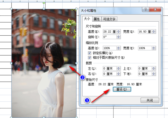Click the crop 左(L) input field
Screen dimensions: 168x118
109,68
